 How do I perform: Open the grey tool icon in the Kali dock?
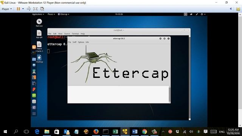pos(34,102)
